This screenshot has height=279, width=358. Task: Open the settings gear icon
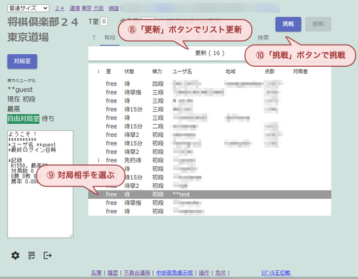click(15, 255)
